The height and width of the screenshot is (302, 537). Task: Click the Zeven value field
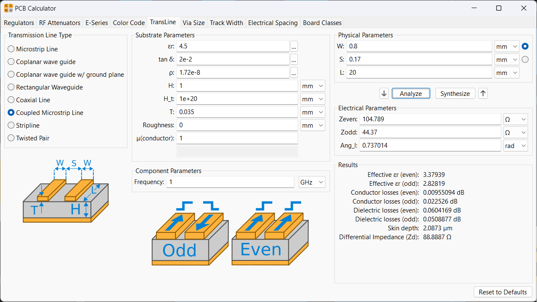[430, 119]
